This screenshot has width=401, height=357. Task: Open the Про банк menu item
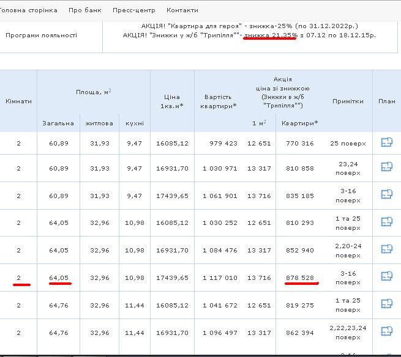(85, 10)
